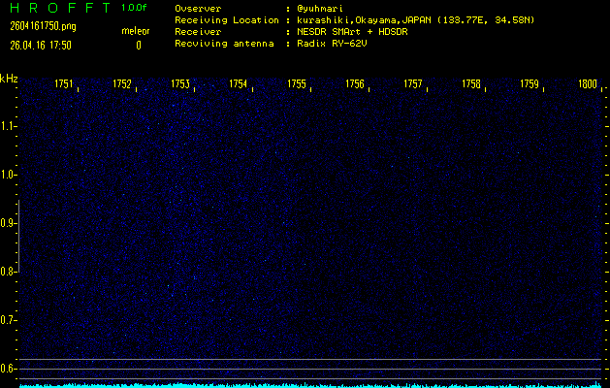Viewport: 610px width, 388px height.
Task: Click the 1800 time marker
Action: click(x=588, y=84)
